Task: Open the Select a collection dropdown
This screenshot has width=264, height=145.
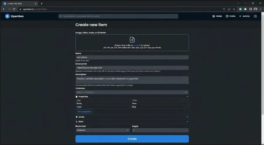Action: (x=132, y=92)
